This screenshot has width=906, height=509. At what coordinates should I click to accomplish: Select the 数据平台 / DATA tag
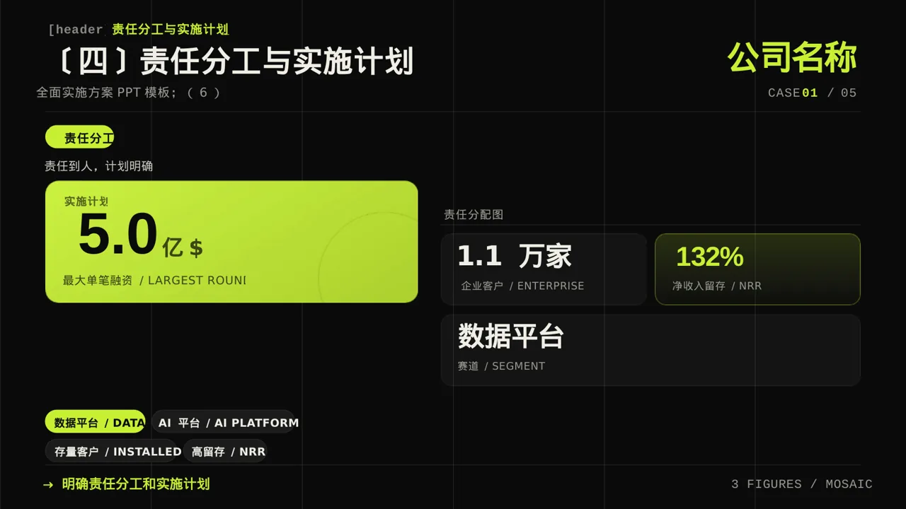pyautogui.click(x=95, y=422)
